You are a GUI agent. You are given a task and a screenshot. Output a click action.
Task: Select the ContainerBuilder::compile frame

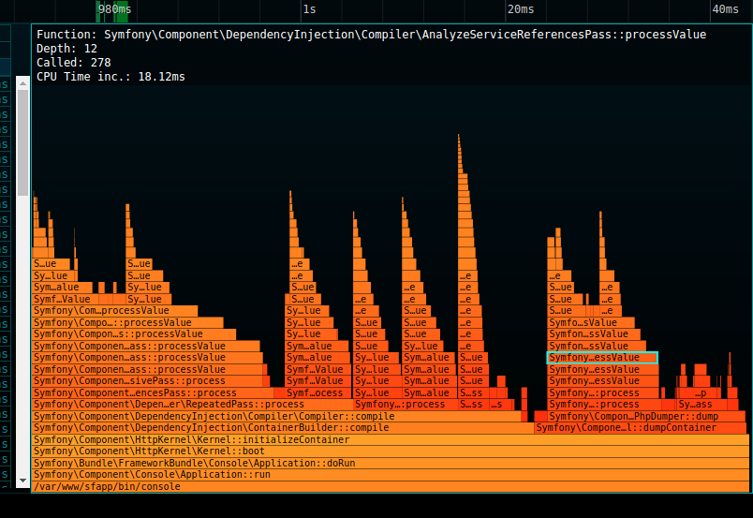(x=283, y=428)
